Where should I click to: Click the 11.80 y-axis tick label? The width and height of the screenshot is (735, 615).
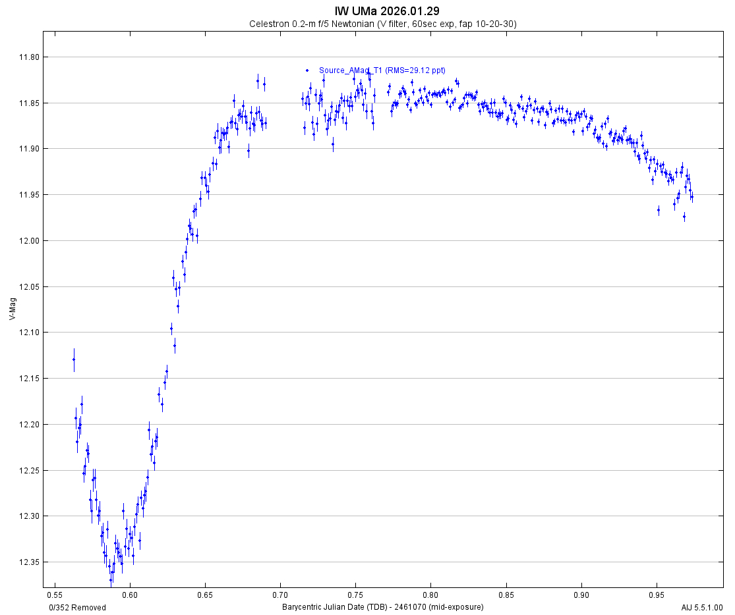(29, 57)
